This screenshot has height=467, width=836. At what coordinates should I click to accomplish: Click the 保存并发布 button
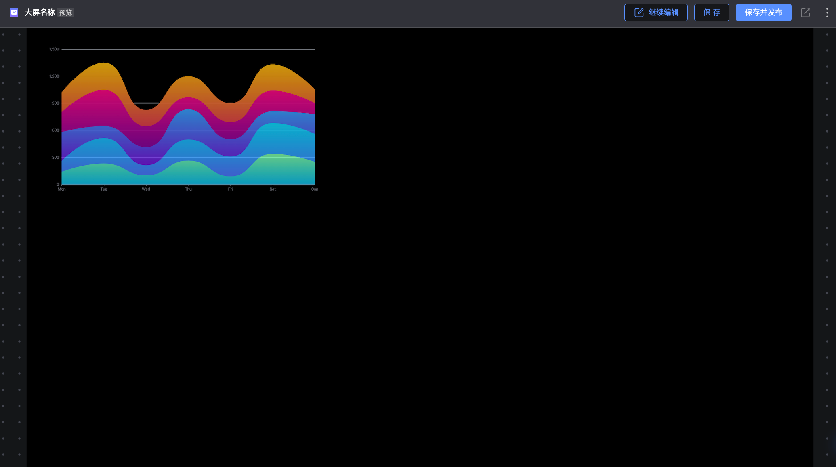pyautogui.click(x=763, y=13)
